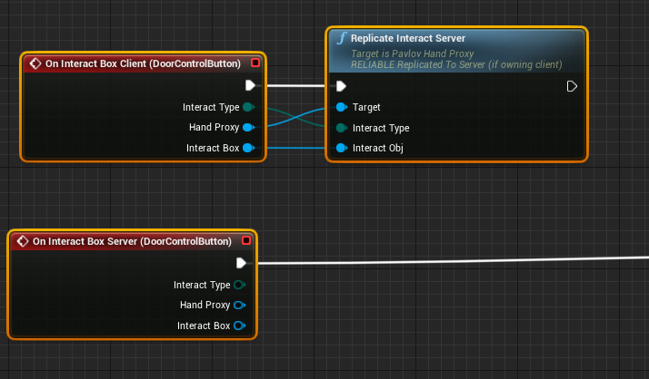The width and height of the screenshot is (649, 379).
Task: Click Interact Box label on Client event node
Action: point(213,148)
